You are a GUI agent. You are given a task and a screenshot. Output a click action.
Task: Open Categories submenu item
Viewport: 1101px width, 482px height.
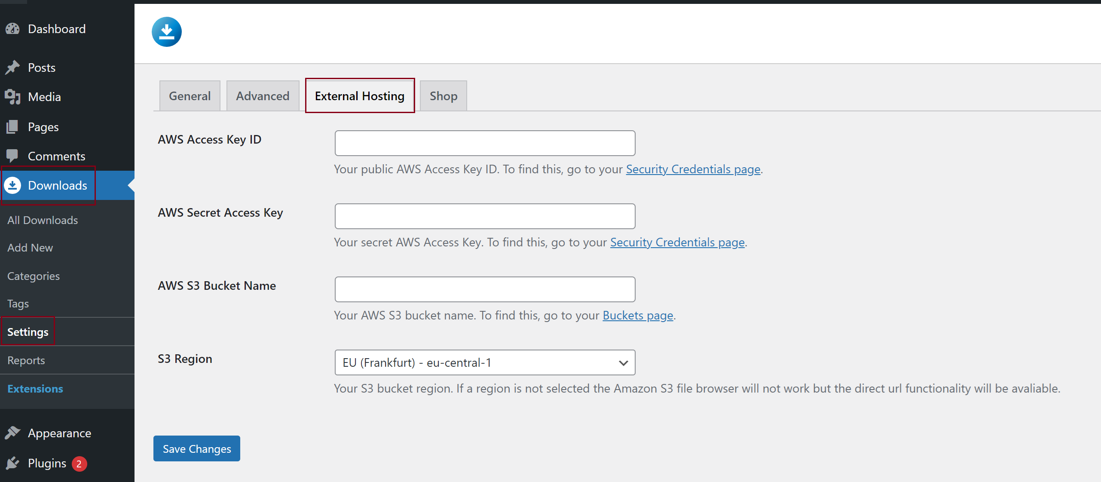[x=34, y=276]
